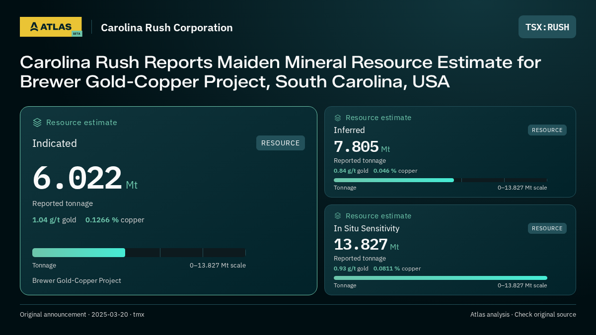Click the 1.04 g/t gold grade

pos(54,220)
